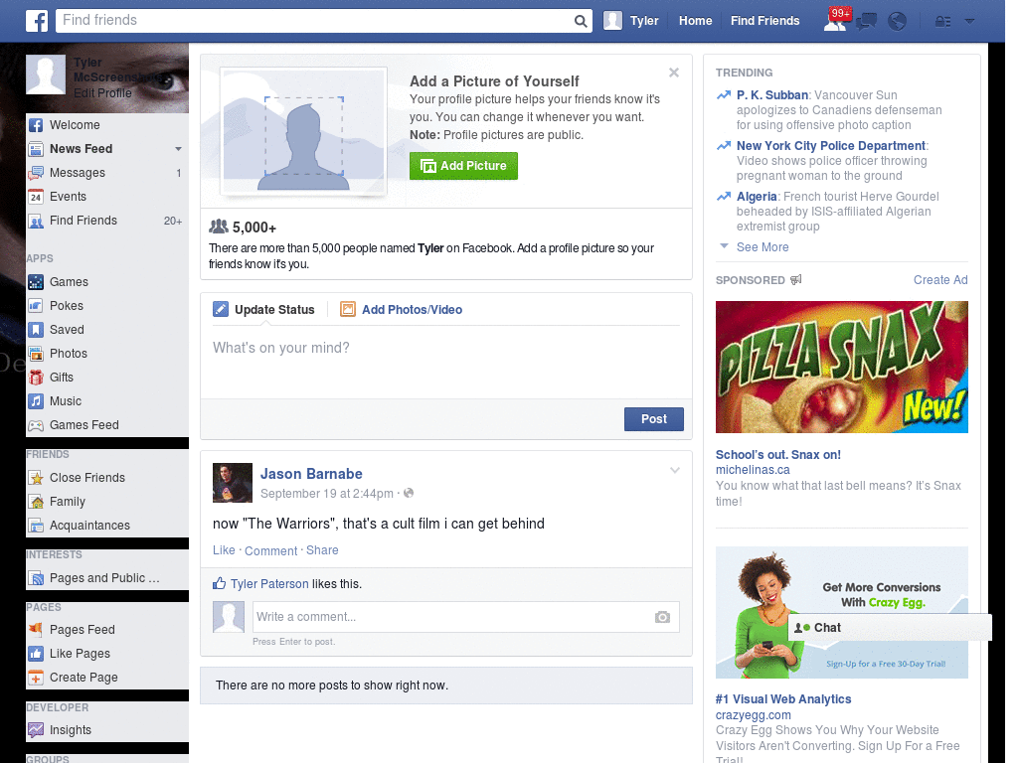
Task: Click the Like link on Jason's post
Action: 224,550
